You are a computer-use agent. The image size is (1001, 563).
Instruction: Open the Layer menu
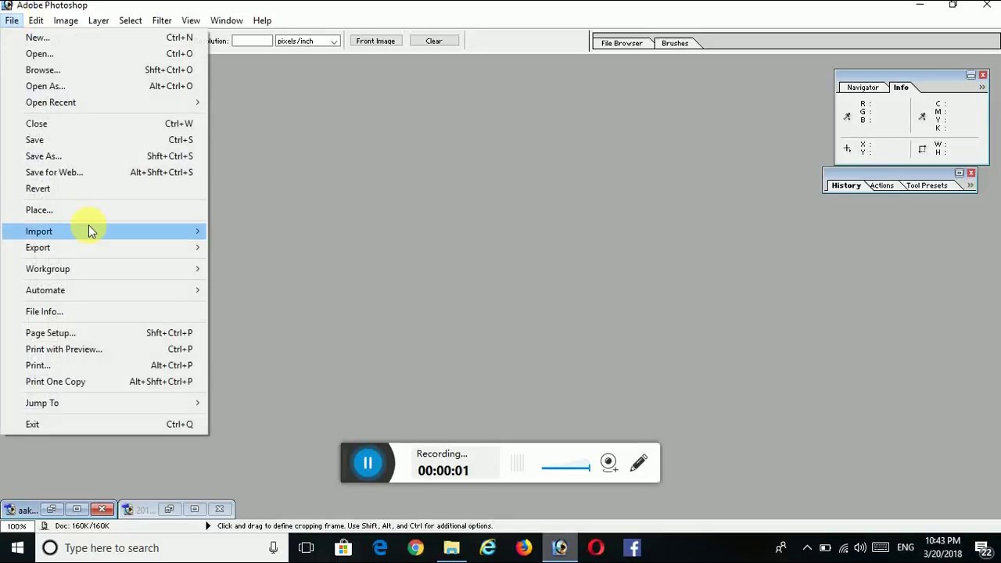tap(99, 20)
